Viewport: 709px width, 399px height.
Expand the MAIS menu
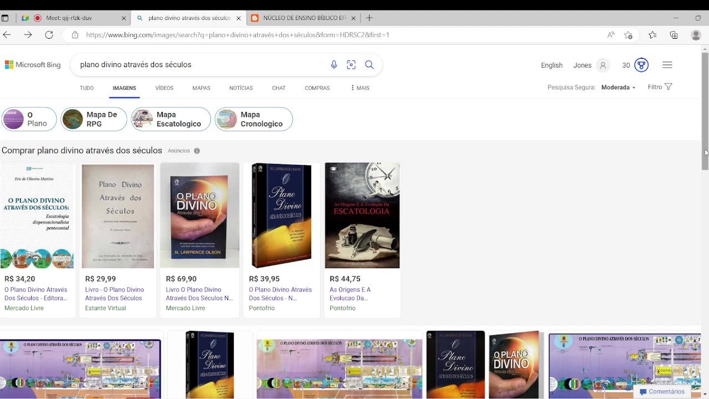[x=360, y=88]
